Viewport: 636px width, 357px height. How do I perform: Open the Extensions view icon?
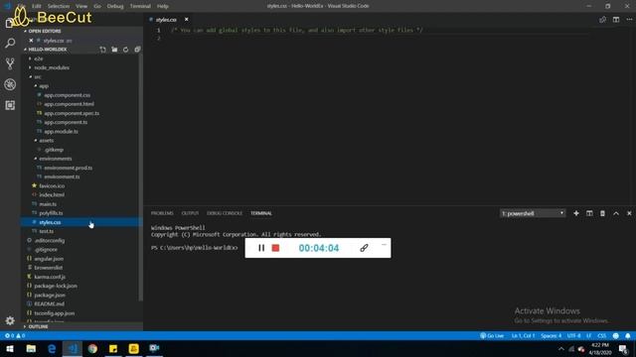pyautogui.click(x=10, y=105)
